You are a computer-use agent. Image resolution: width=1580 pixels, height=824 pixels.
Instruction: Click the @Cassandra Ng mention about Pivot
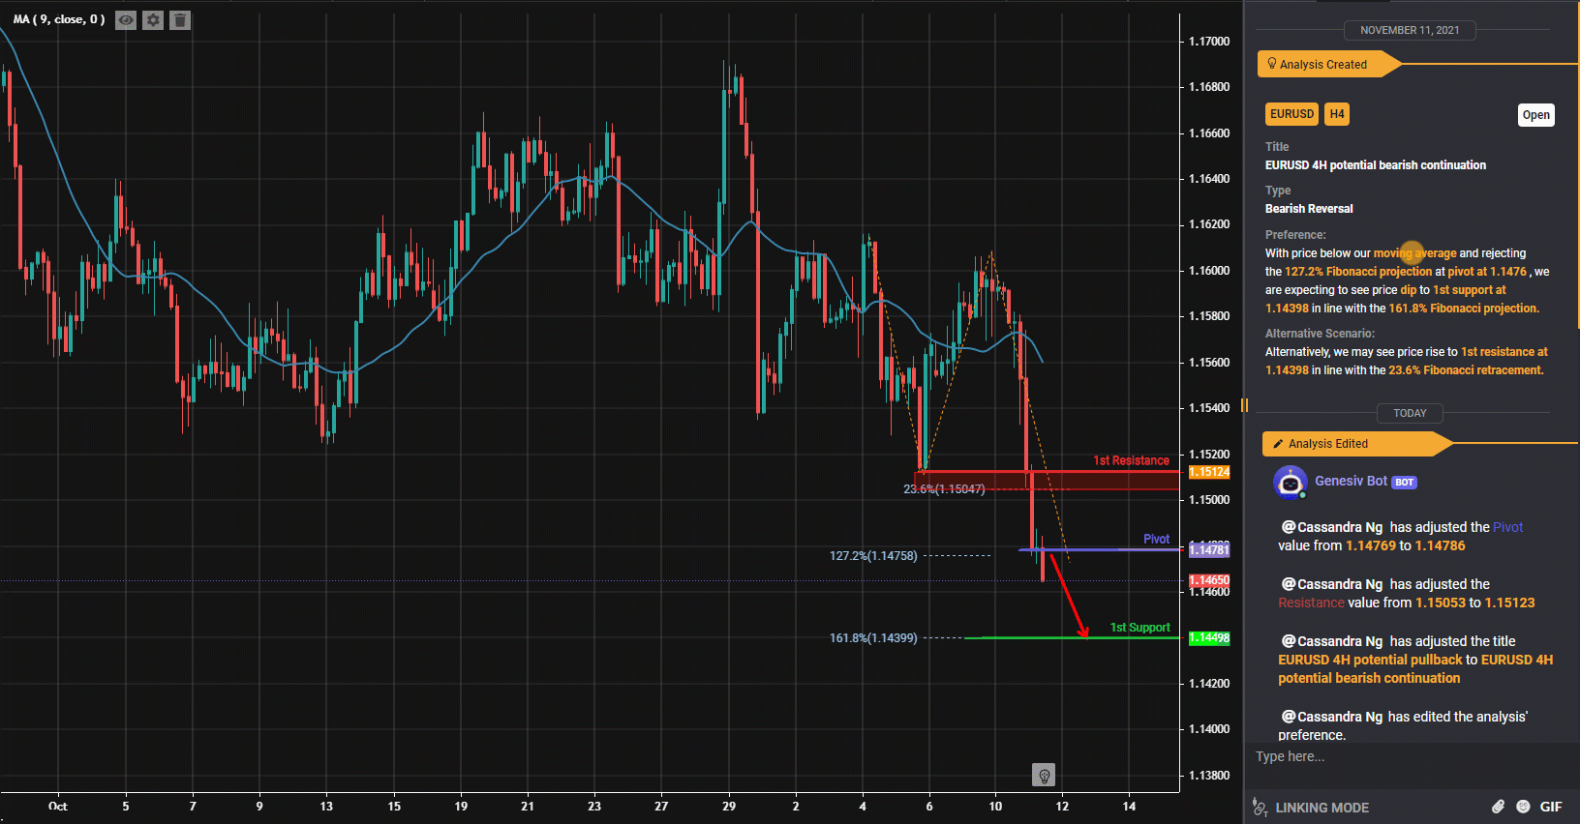click(1332, 527)
